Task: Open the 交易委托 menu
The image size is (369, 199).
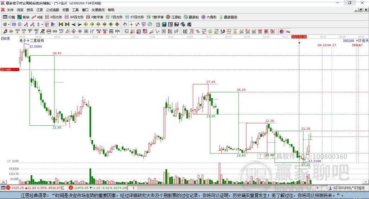Action: (x=98, y=10)
